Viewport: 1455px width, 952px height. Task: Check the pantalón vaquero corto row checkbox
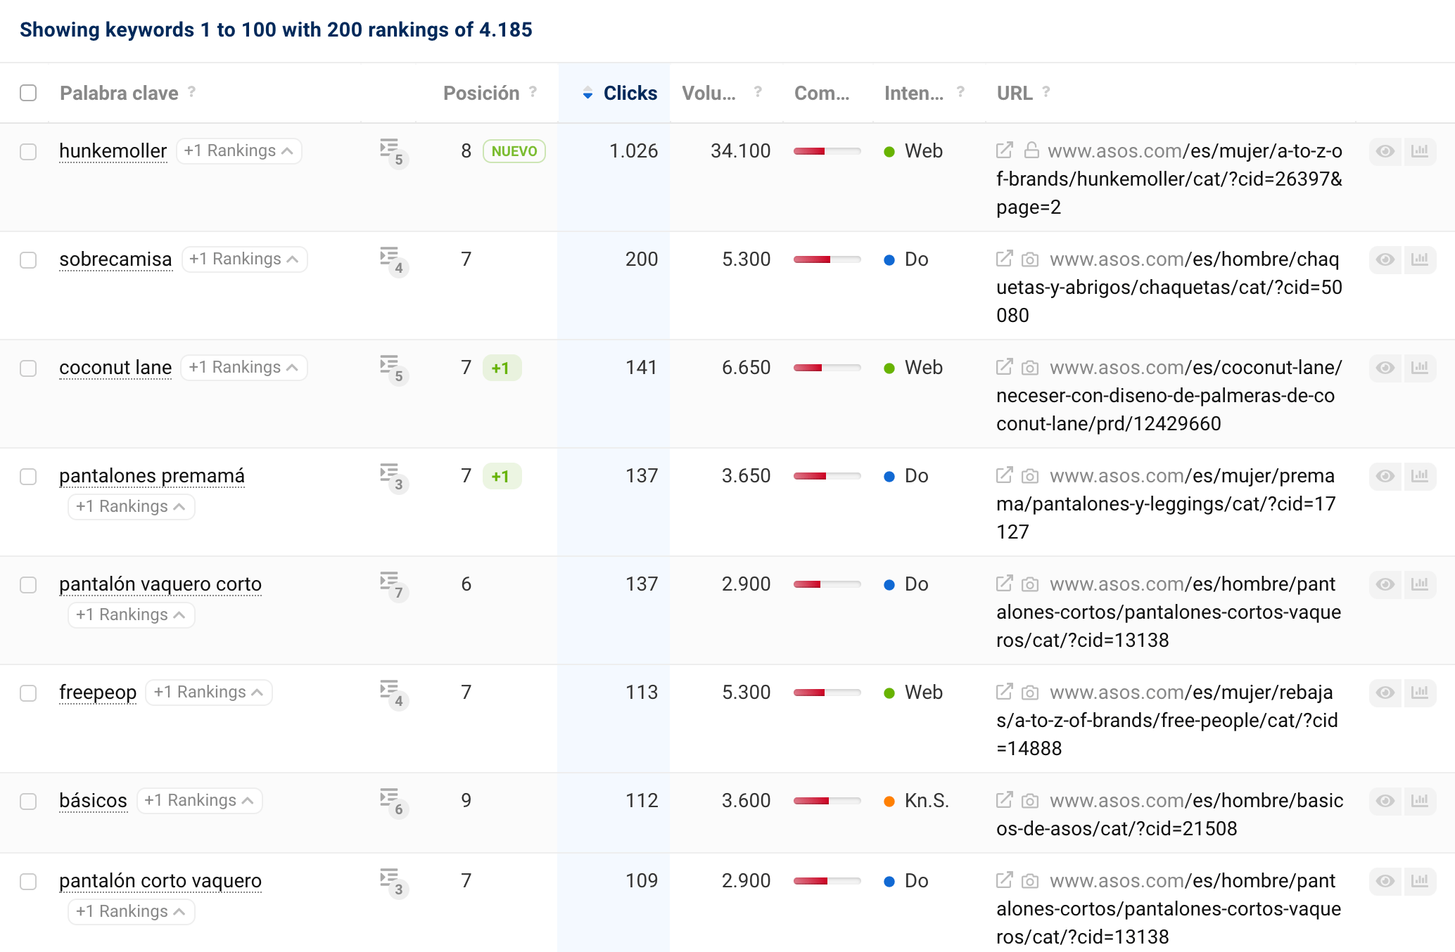pyautogui.click(x=28, y=585)
